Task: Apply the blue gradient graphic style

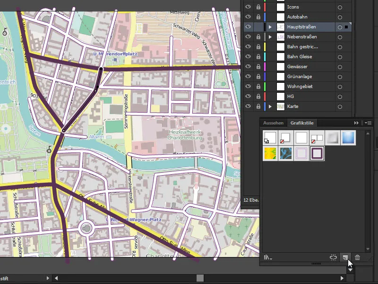Action: point(348,138)
